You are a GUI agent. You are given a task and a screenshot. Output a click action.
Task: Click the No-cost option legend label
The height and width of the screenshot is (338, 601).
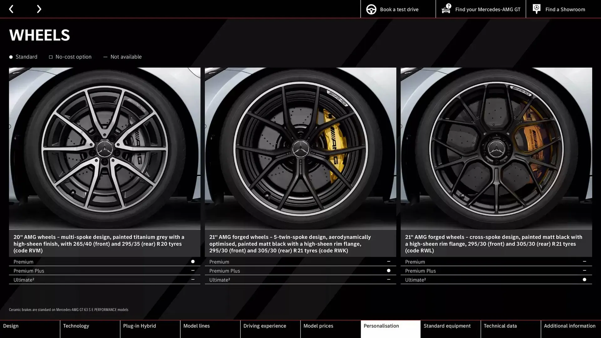coord(73,57)
